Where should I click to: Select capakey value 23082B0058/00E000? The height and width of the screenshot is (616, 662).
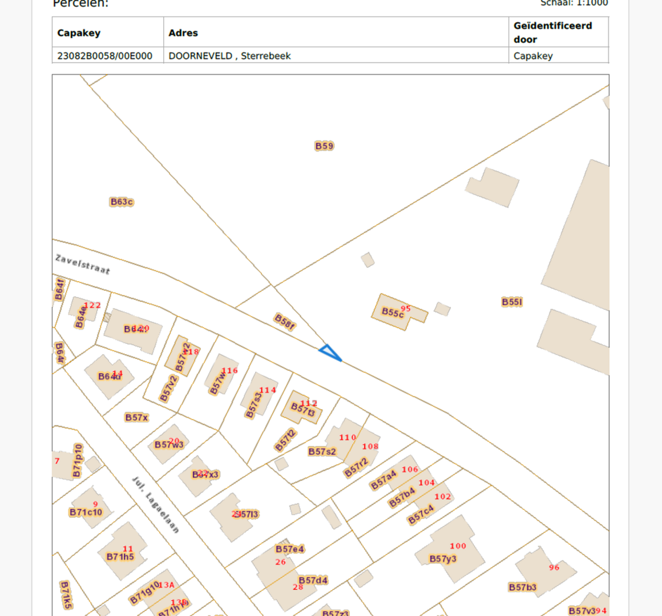(x=105, y=56)
